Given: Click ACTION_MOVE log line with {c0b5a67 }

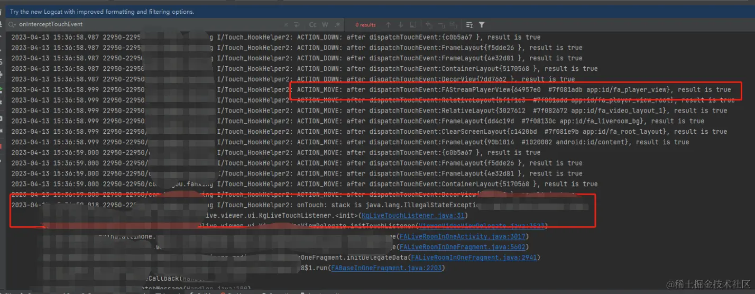Looking at the screenshot, I should [x=275, y=153].
